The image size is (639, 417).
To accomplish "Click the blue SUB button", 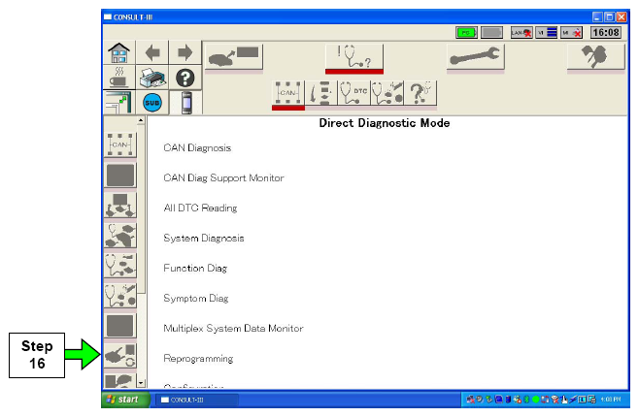I will pyautogui.click(x=152, y=103).
